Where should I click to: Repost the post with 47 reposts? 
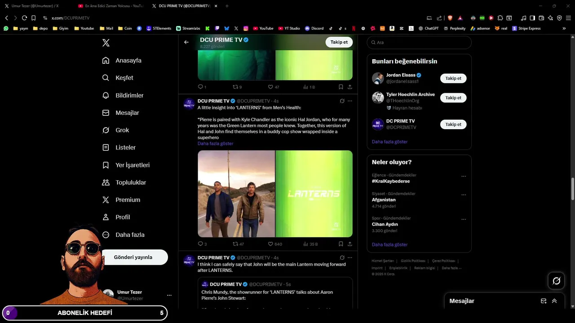[x=238, y=244]
